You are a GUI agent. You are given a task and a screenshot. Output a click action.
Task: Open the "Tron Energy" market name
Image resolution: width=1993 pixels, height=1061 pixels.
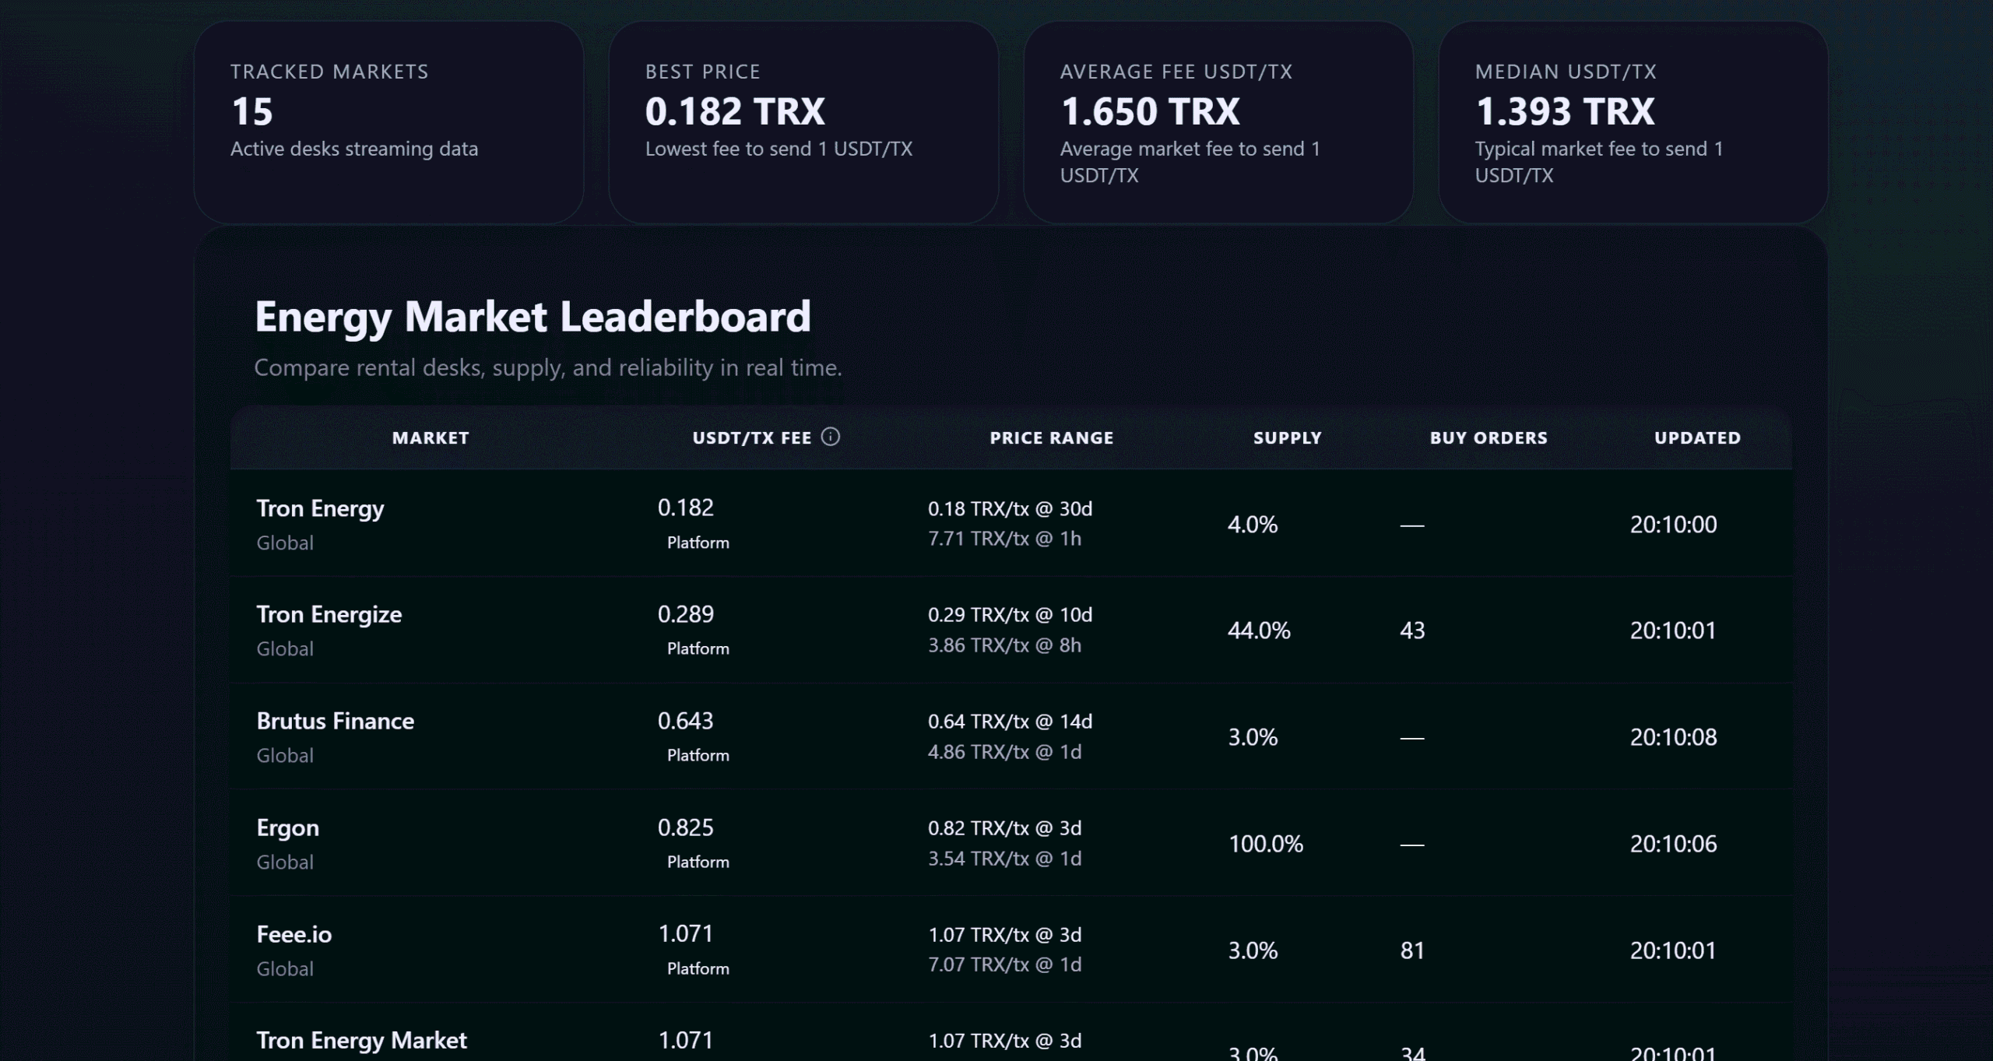point(320,508)
